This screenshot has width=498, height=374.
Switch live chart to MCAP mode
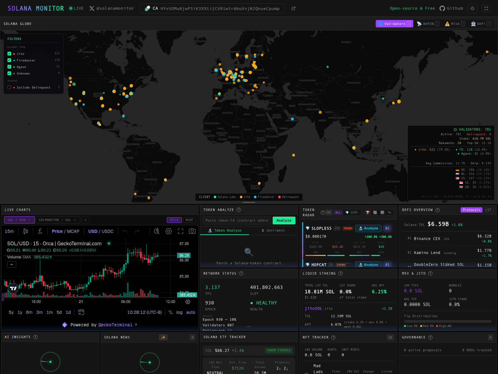pyautogui.click(x=189, y=220)
